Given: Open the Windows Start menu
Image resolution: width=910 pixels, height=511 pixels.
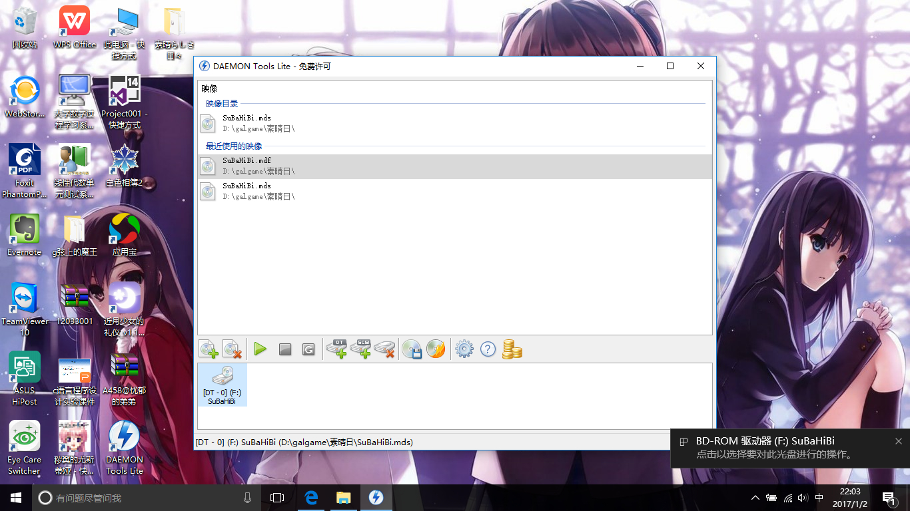Looking at the screenshot, I should click(16, 498).
